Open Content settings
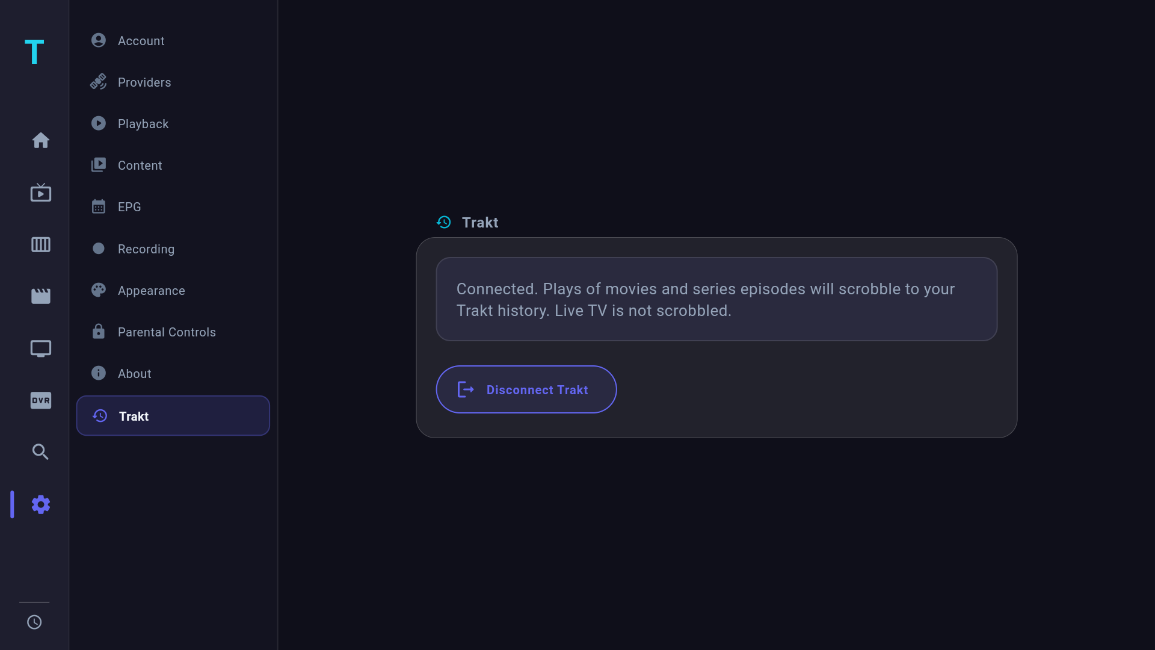Image resolution: width=1155 pixels, height=650 pixels. pos(173,165)
